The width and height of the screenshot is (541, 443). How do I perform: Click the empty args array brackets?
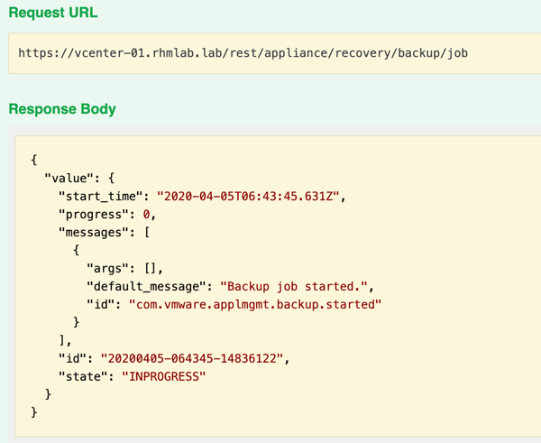(150, 268)
